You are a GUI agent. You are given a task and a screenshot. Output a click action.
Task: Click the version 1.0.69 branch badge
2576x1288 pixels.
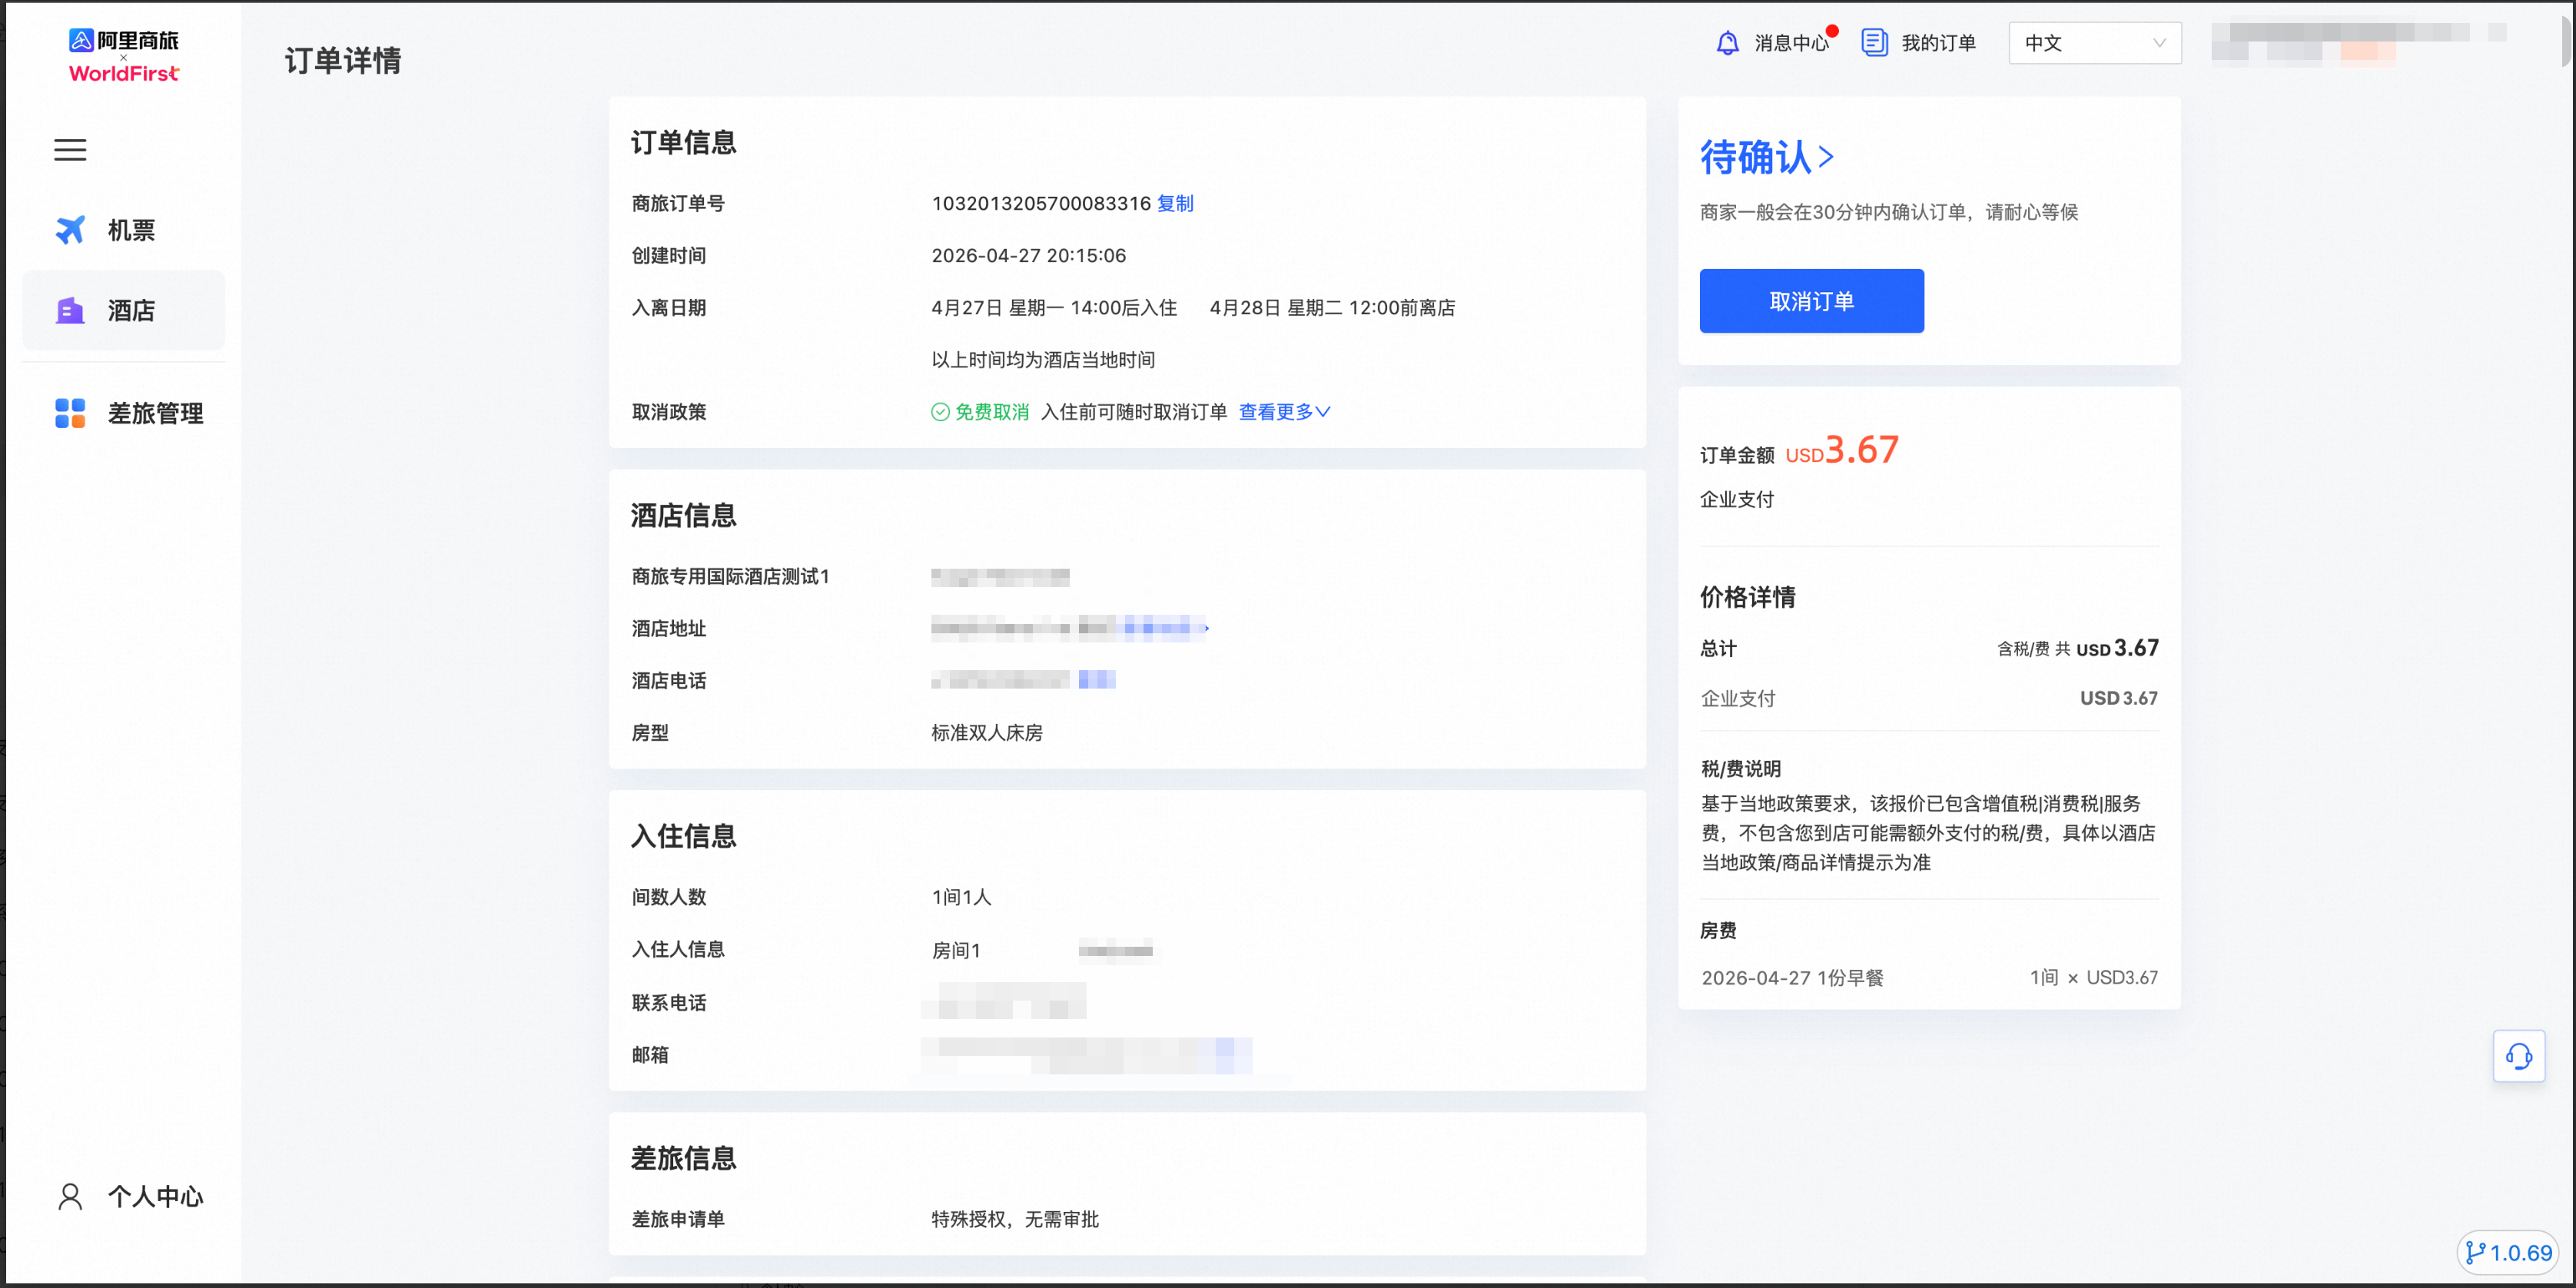pyautogui.click(x=2509, y=1252)
